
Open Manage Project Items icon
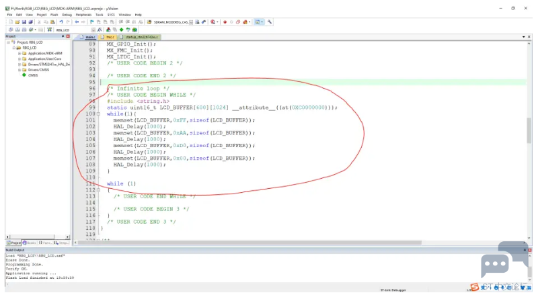coord(108,30)
